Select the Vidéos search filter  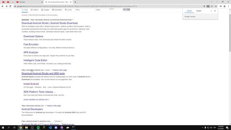click(35, 10)
